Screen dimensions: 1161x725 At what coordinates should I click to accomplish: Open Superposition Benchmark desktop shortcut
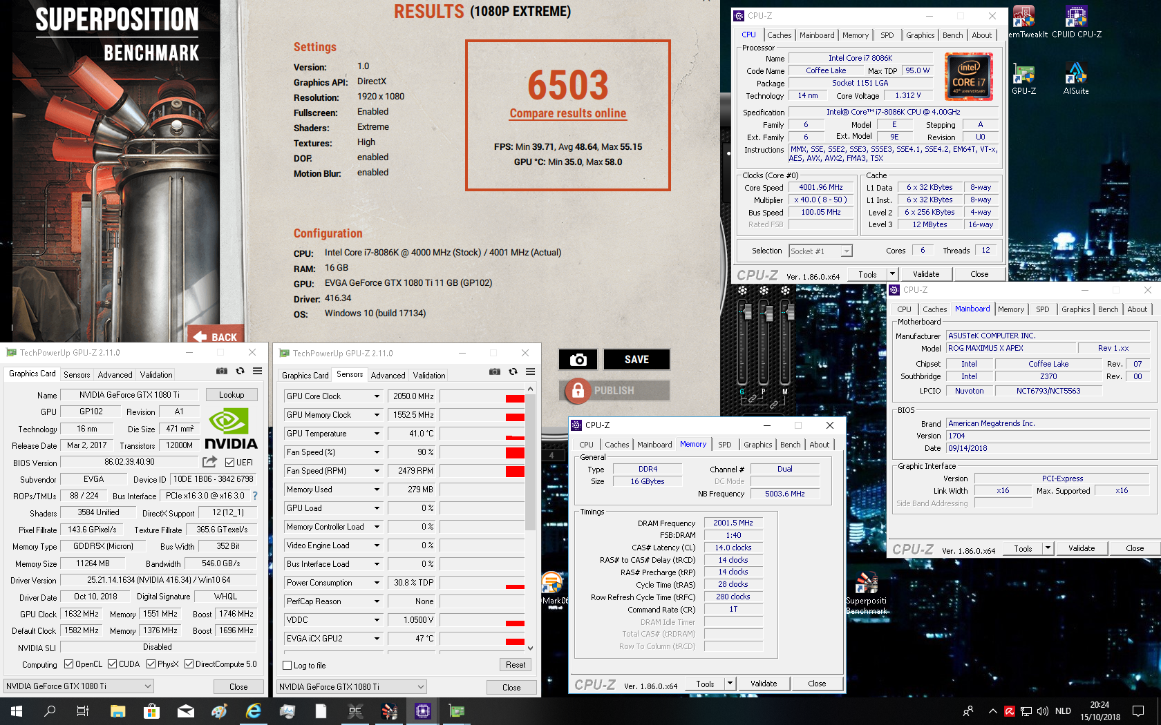click(x=867, y=592)
